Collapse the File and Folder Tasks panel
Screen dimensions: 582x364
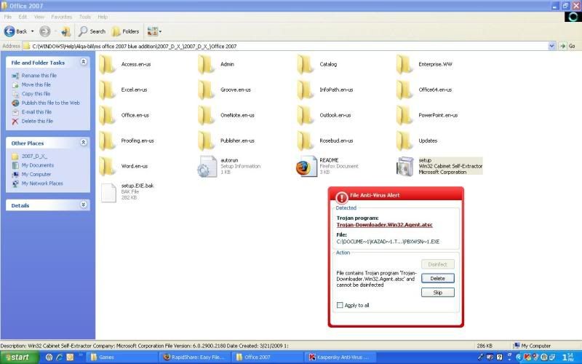point(84,62)
